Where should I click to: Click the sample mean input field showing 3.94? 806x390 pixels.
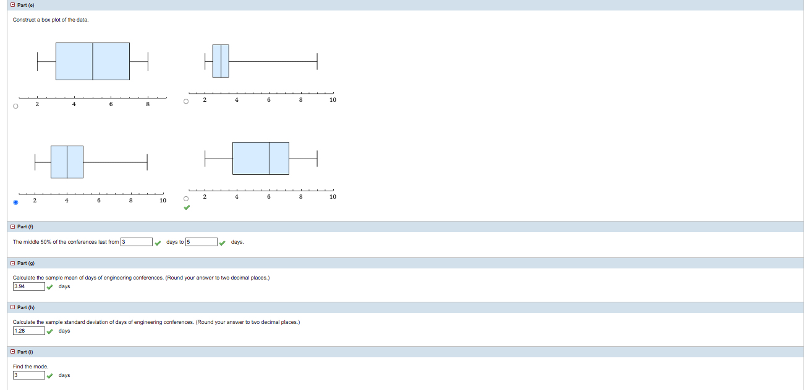tap(28, 286)
